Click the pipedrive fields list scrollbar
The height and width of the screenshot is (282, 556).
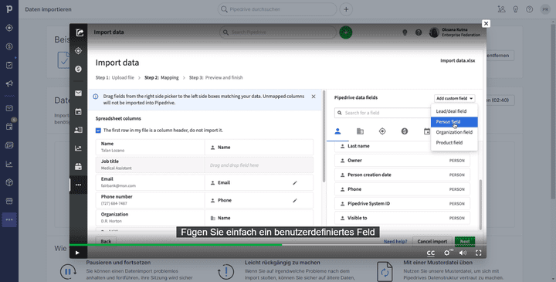tap(481, 204)
